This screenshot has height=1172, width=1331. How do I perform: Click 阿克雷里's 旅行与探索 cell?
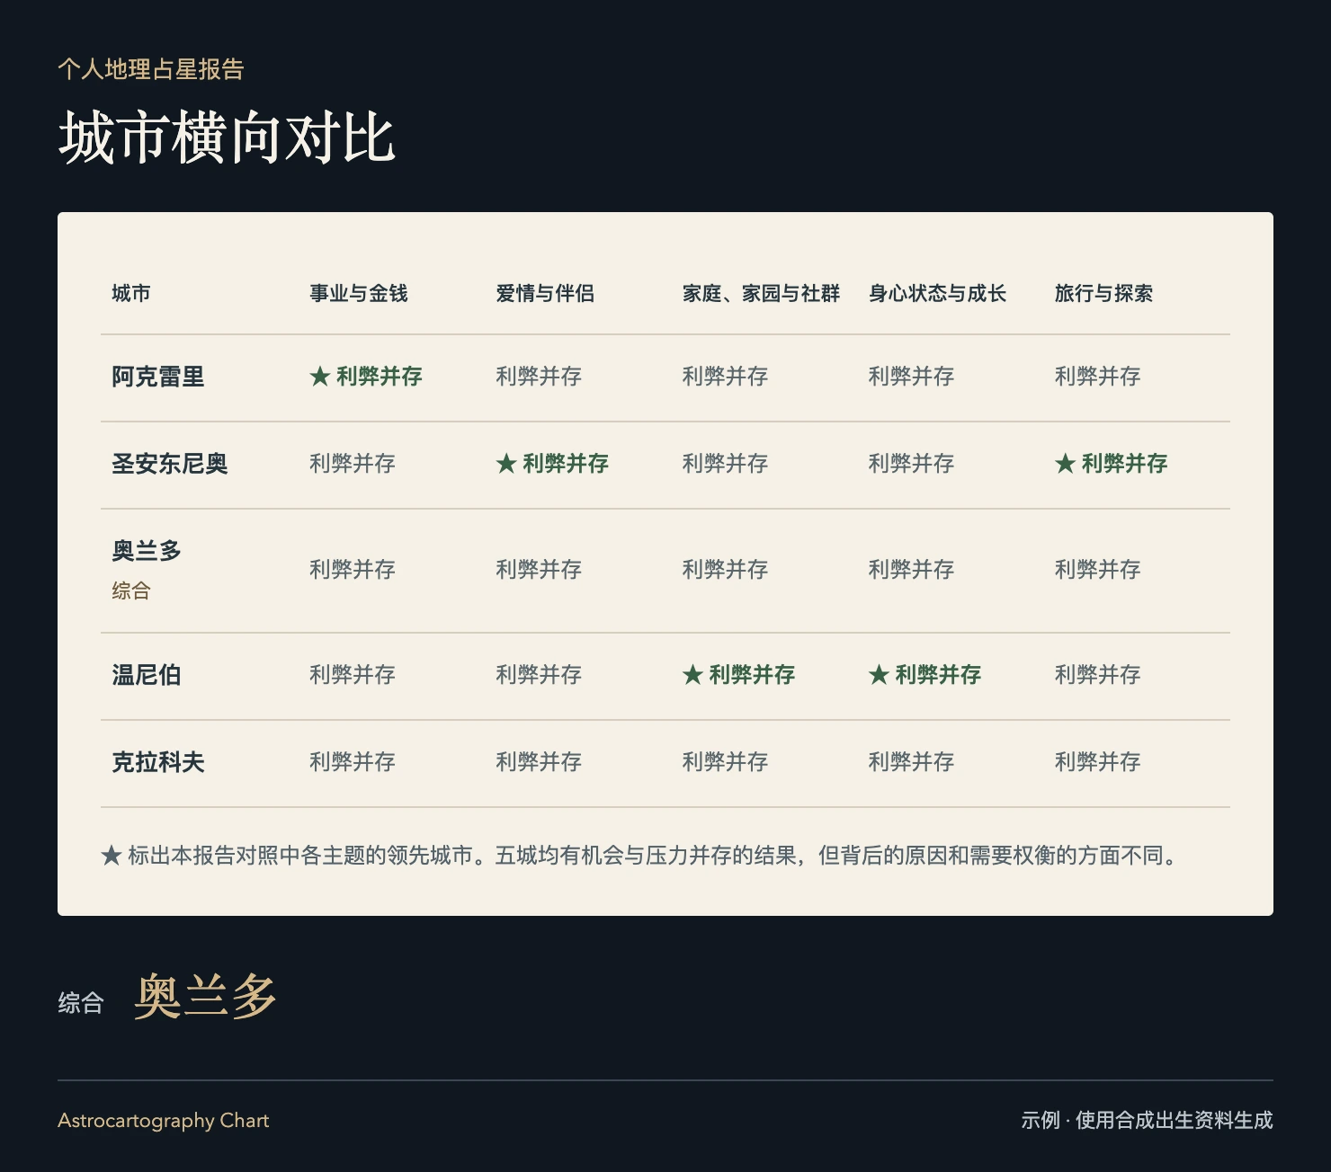coord(1097,377)
